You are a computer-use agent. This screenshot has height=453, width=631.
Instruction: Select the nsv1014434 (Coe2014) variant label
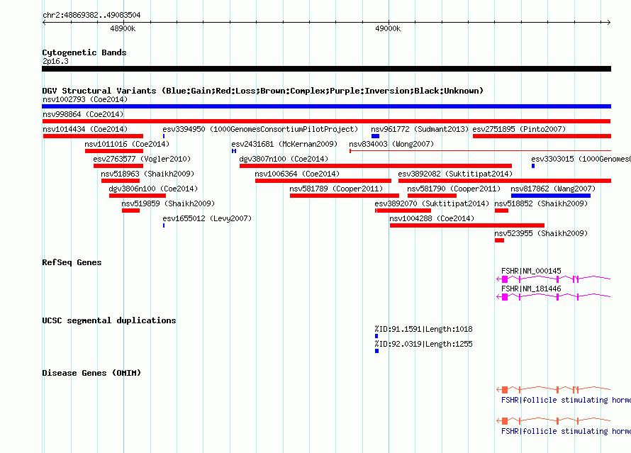tap(85, 129)
